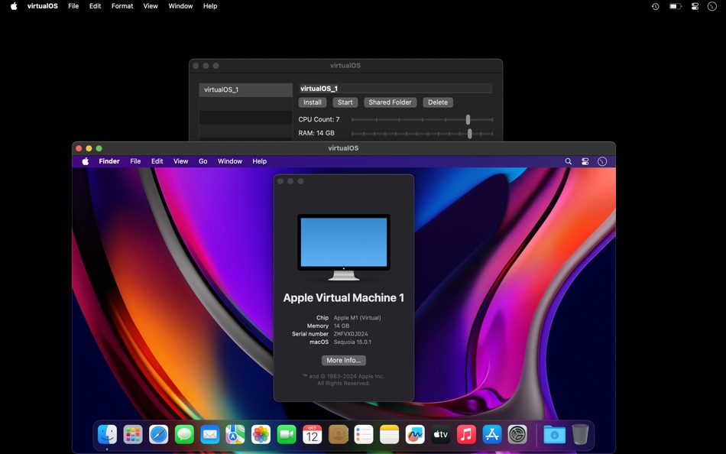
Task: Click the virtualOS_1 name field
Action: pos(395,89)
